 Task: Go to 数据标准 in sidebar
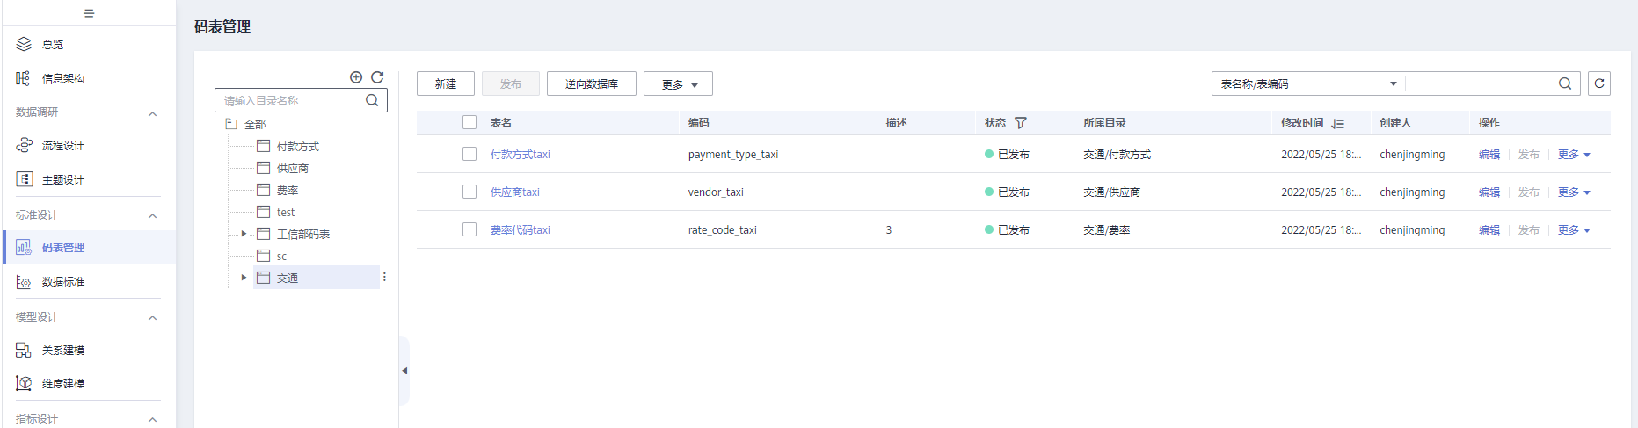63,282
